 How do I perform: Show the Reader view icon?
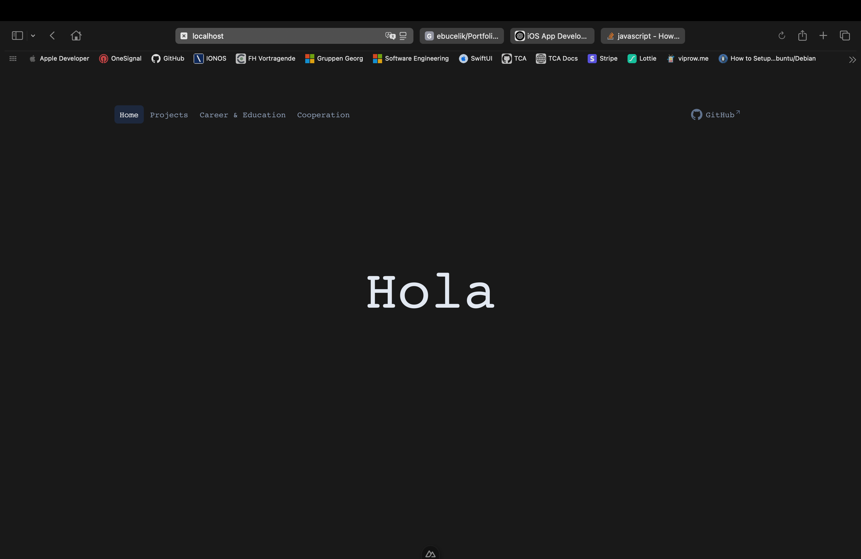403,36
